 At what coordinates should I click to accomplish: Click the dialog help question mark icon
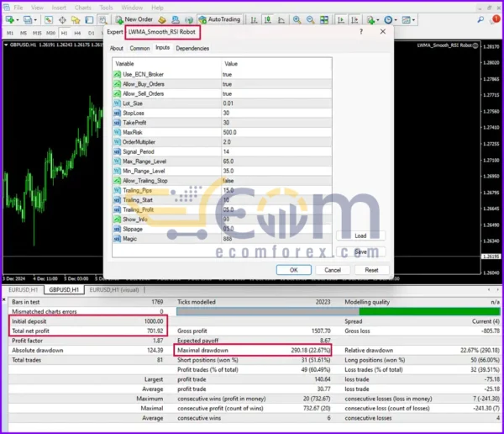[362, 32]
